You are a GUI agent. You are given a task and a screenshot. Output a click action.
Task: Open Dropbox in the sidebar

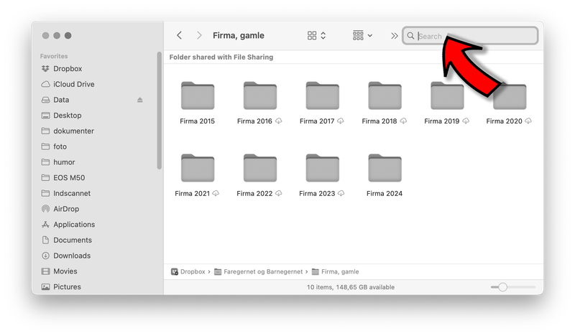pyautogui.click(x=68, y=69)
